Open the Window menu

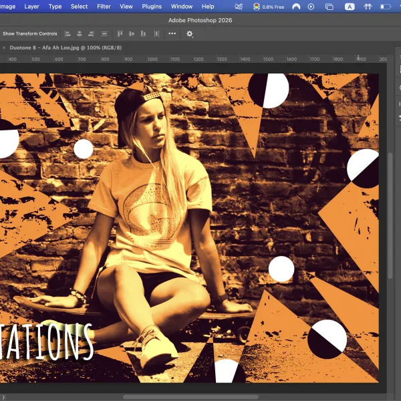tap(182, 7)
